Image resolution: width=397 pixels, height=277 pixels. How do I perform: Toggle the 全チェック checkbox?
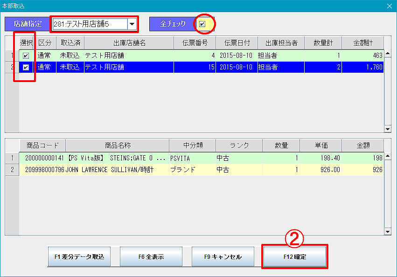coord(202,24)
